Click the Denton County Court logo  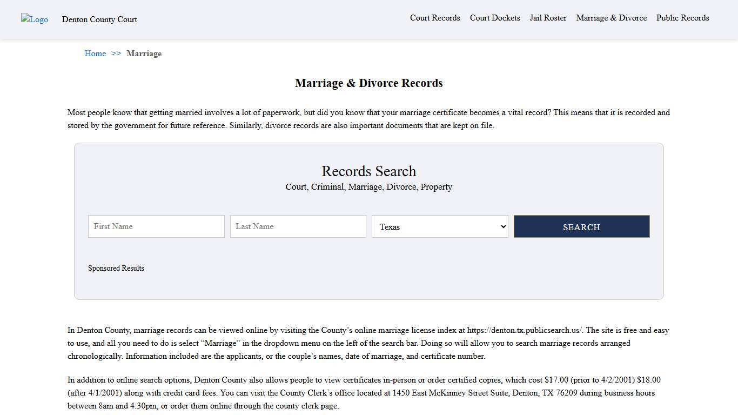[34, 19]
